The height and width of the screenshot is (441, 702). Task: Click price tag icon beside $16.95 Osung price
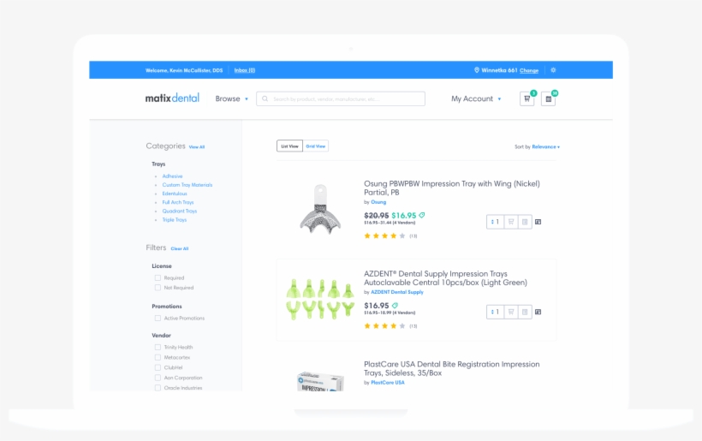(422, 215)
